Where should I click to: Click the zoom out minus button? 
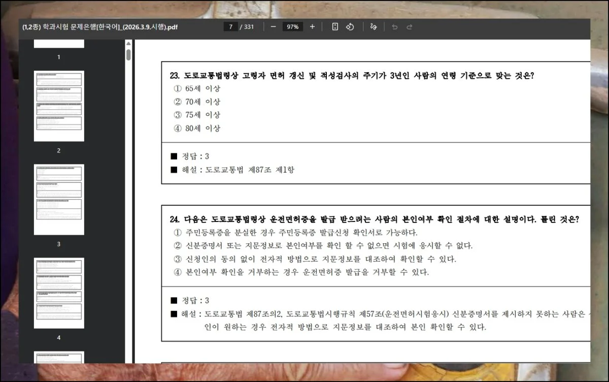(x=273, y=27)
